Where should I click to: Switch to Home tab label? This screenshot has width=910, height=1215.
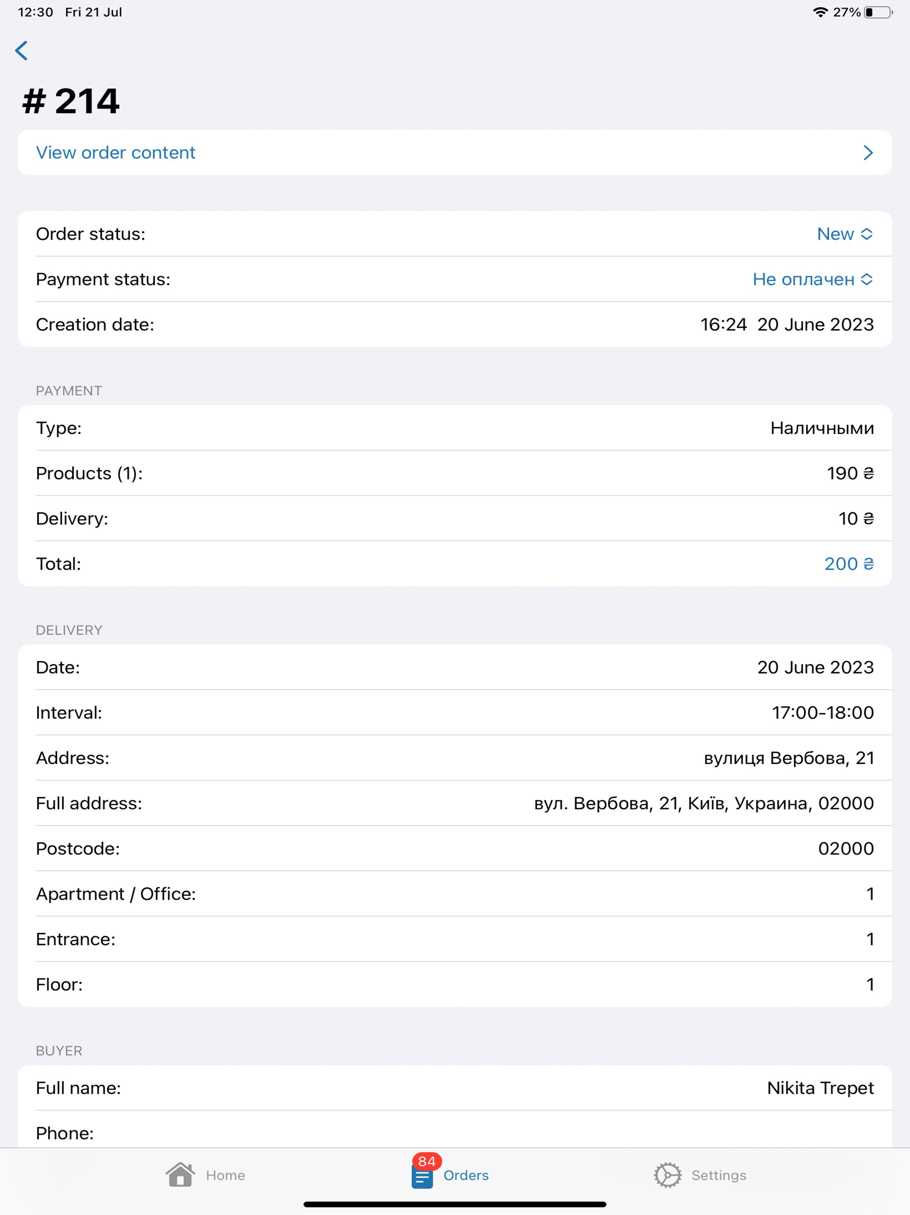(226, 1175)
